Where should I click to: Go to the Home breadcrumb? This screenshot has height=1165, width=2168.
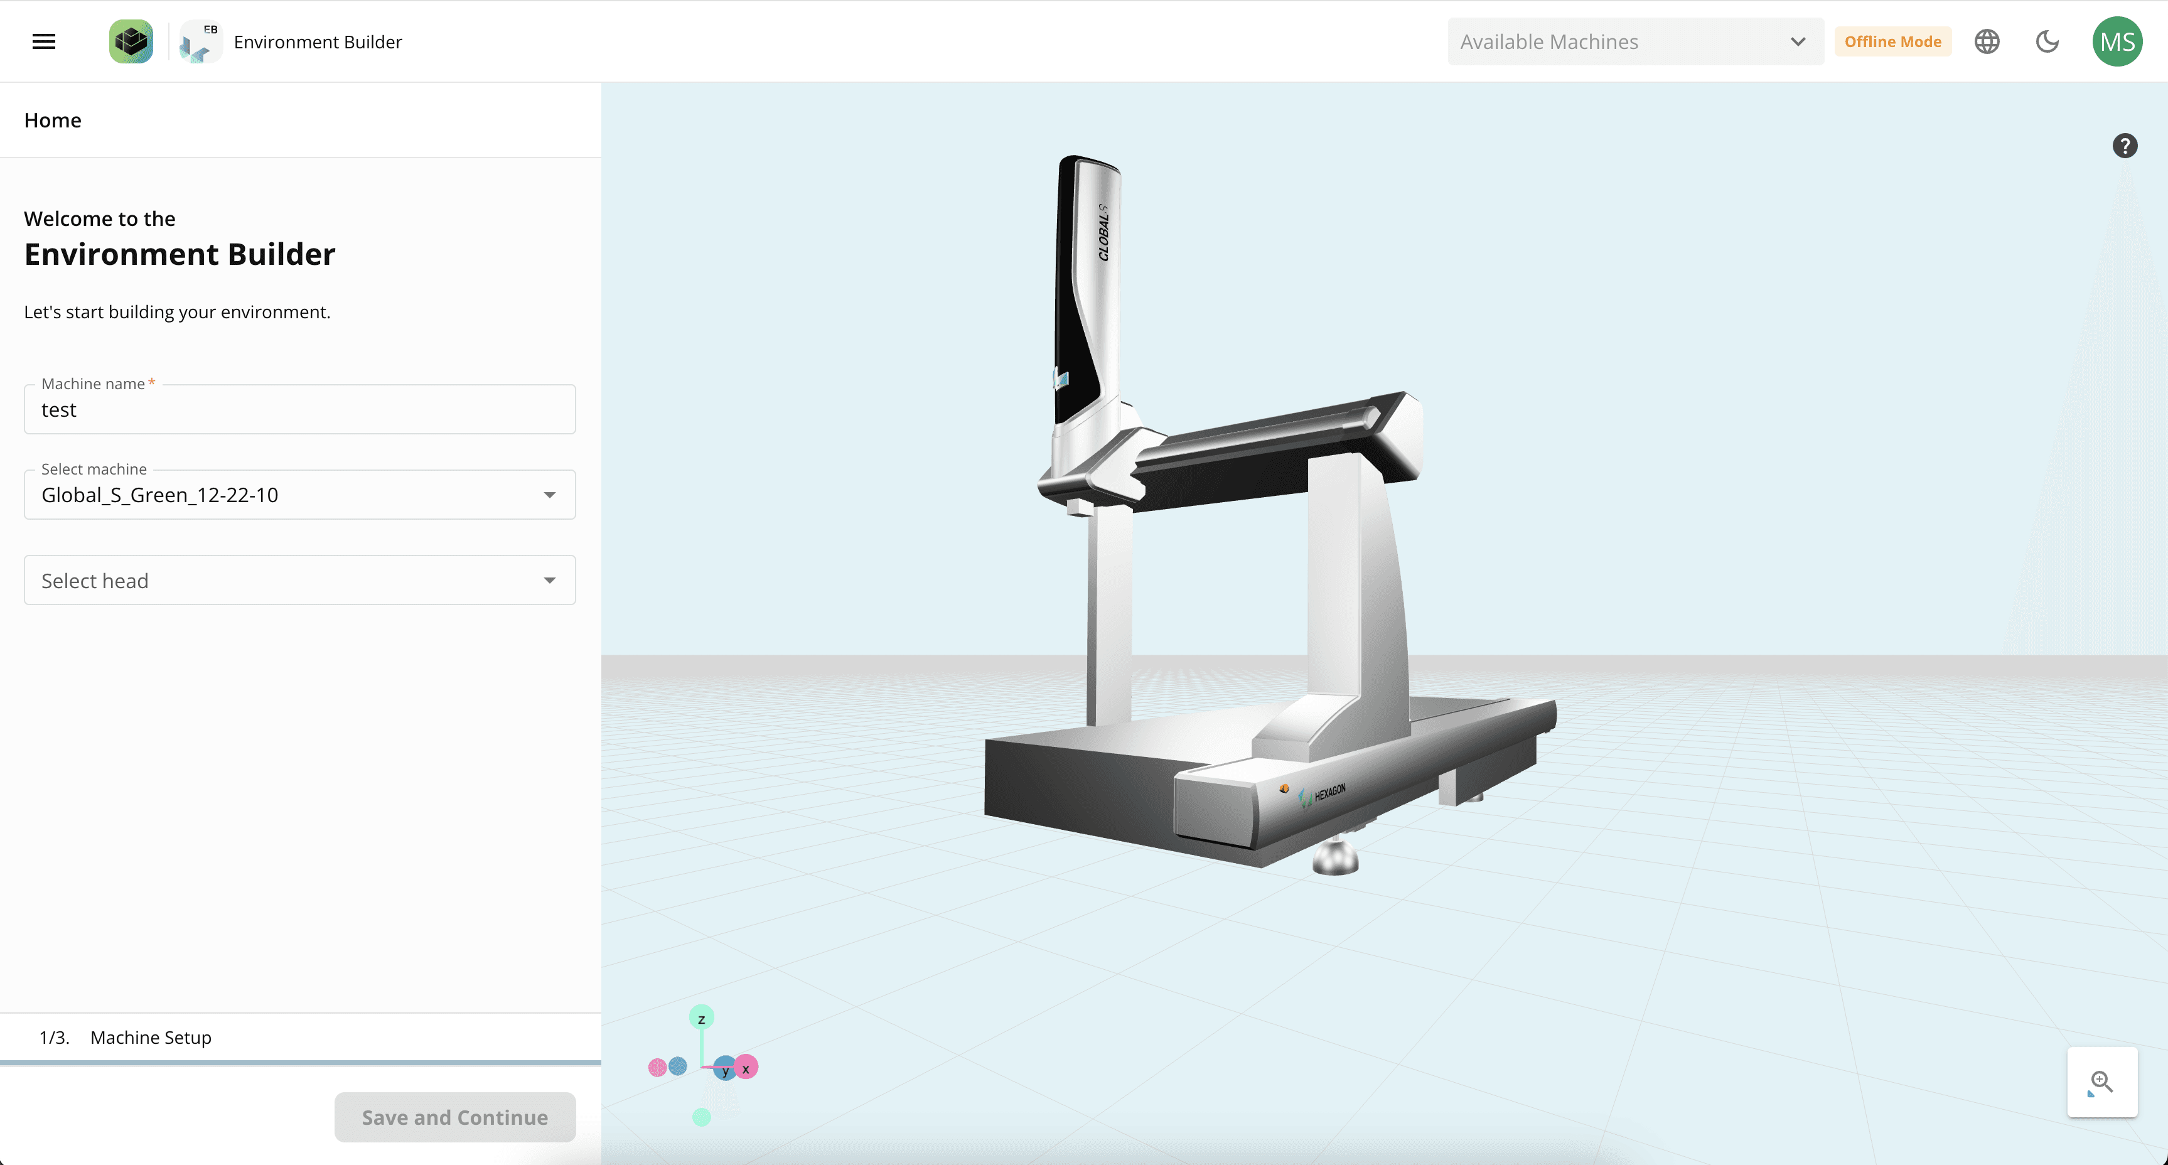[52, 121]
